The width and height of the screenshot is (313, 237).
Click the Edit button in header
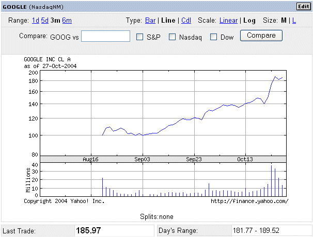point(304,7)
